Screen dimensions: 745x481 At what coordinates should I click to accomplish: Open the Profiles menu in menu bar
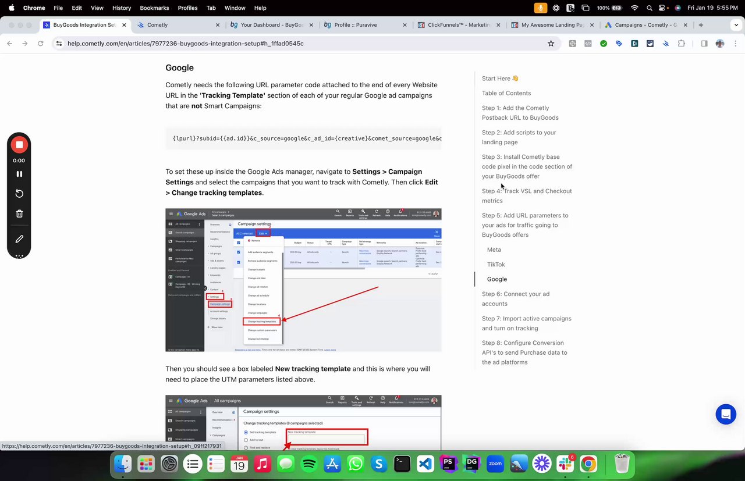point(187,8)
